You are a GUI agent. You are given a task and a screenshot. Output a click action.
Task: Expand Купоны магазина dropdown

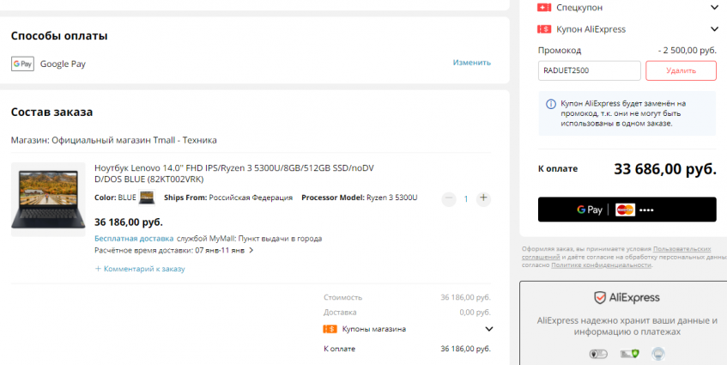pyautogui.click(x=488, y=329)
